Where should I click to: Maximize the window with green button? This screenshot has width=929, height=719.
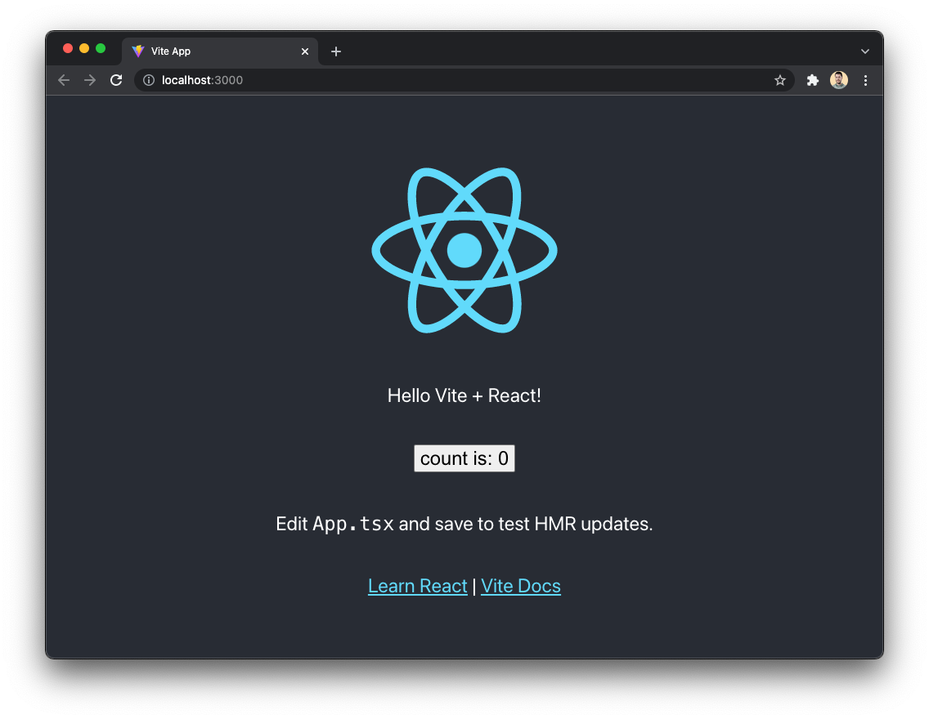click(101, 49)
